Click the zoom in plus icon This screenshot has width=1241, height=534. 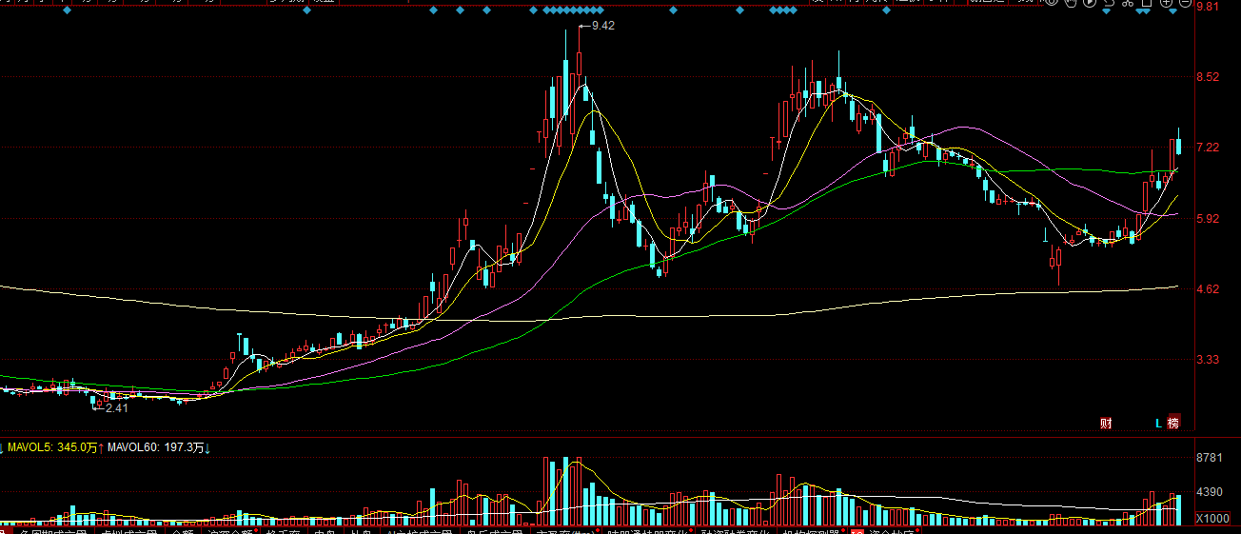pyautogui.click(x=1166, y=3)
